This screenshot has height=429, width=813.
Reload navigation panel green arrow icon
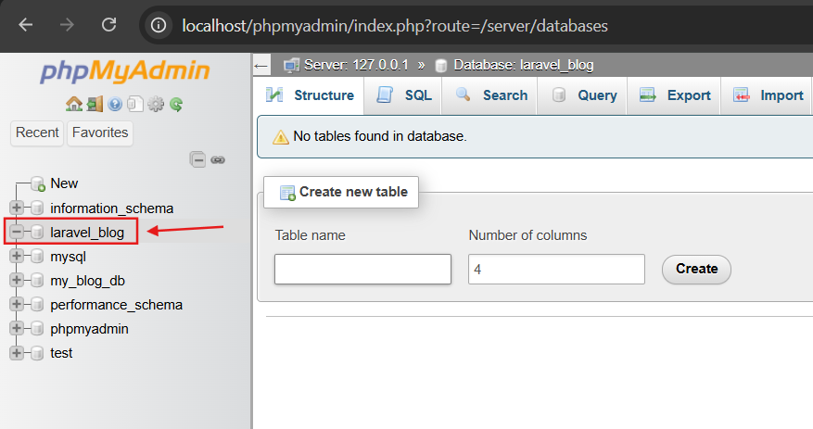176,105
